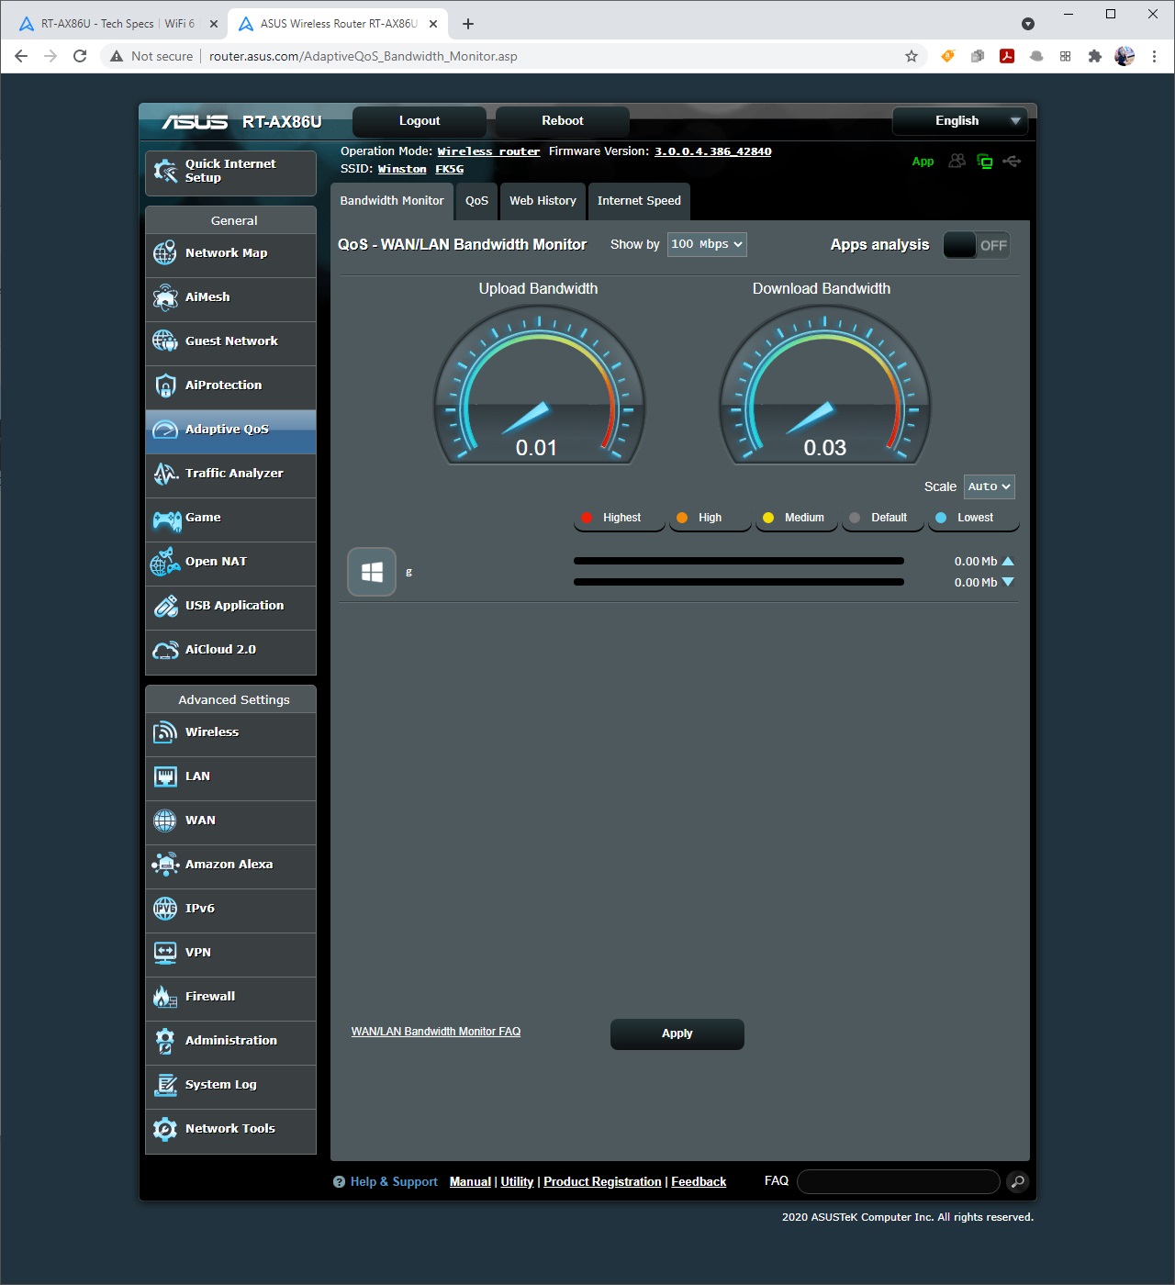Open the WAN/LAN Bandwidth Monitor FAQ link
Viewport: 1175px width, 1285px height.
435,1032
